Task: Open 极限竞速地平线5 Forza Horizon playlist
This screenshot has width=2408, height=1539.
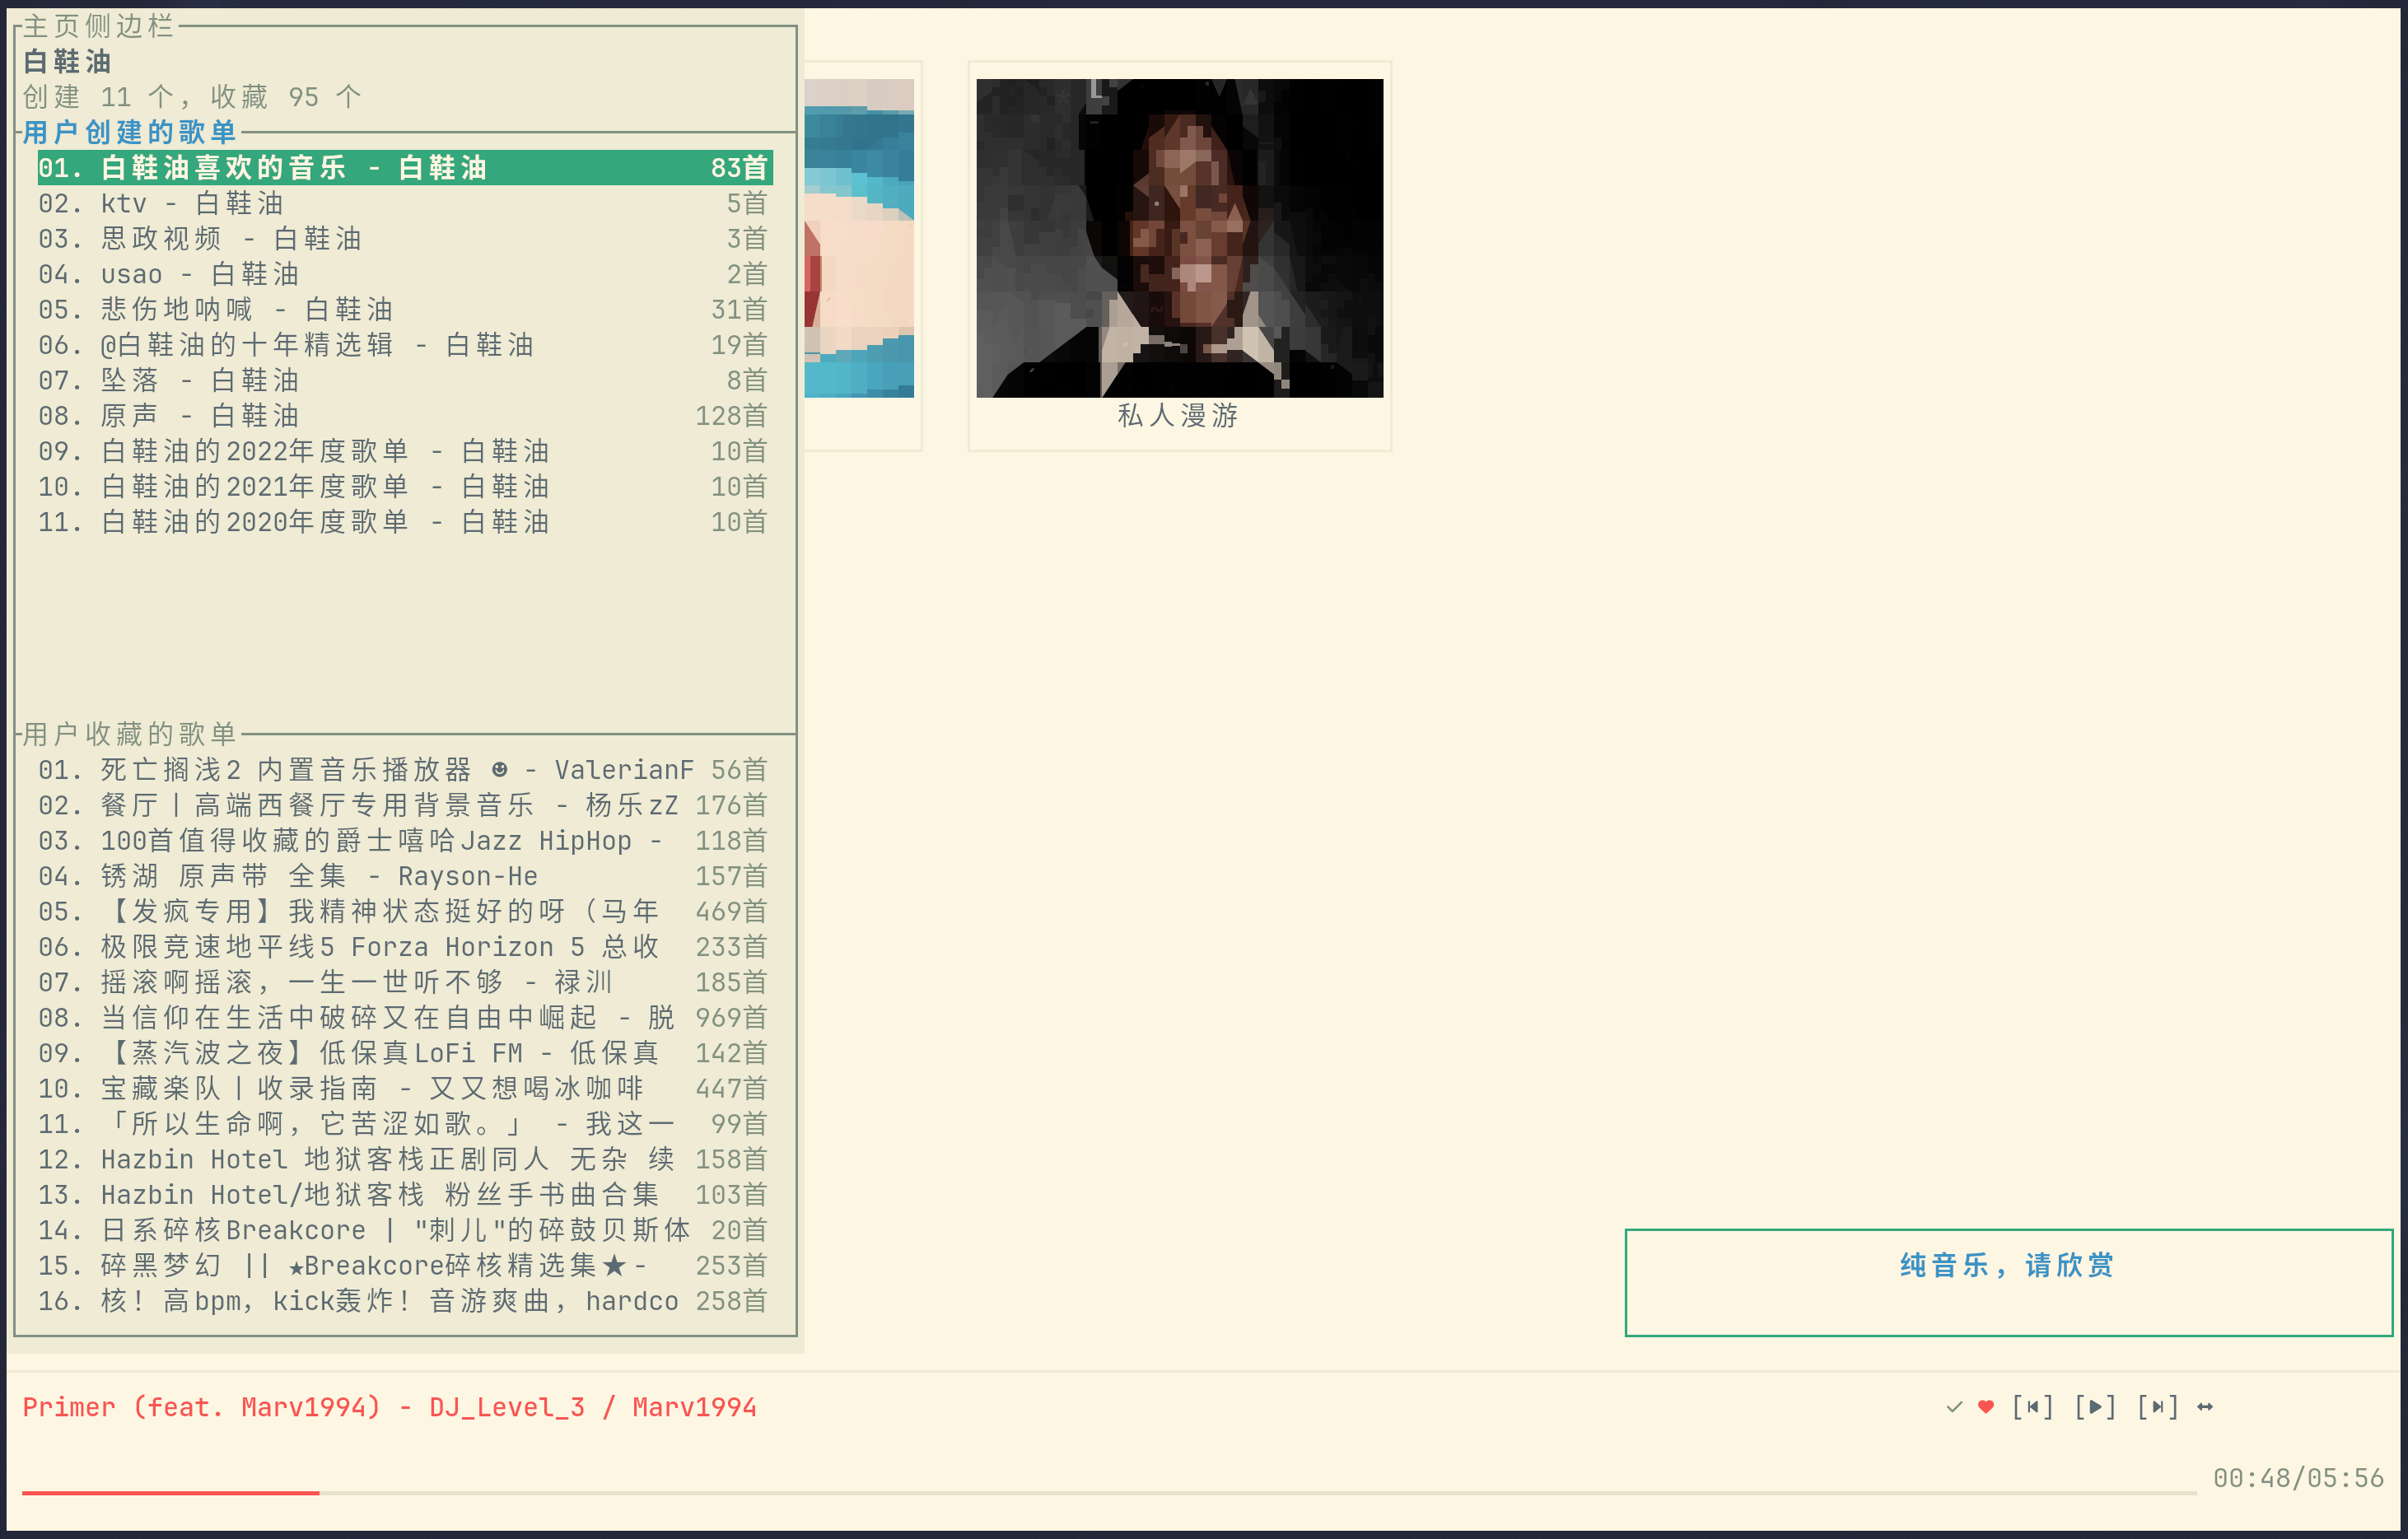Action: [405, 947]
